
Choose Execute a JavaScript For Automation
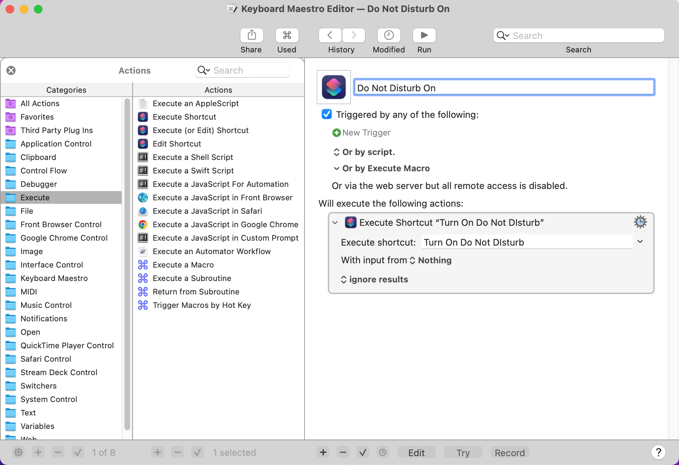pos(219,184)
